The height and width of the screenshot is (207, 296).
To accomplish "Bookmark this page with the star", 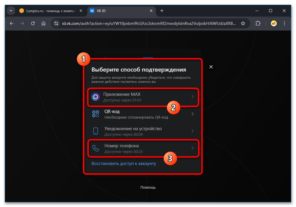I will [243, 23].
